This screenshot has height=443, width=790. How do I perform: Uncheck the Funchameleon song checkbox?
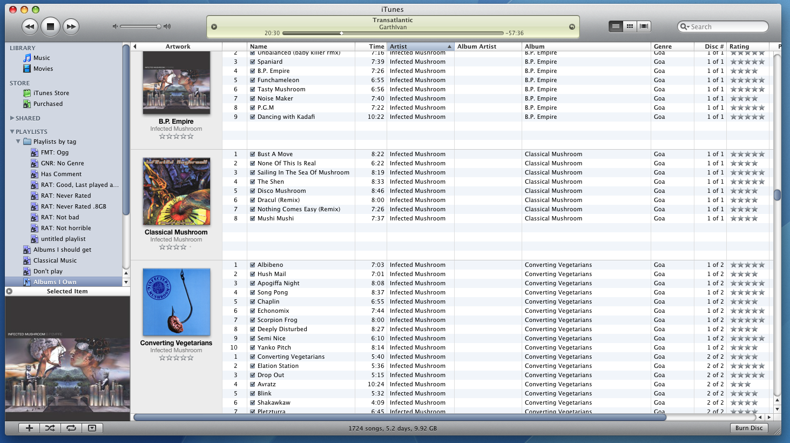click(252, 80)
